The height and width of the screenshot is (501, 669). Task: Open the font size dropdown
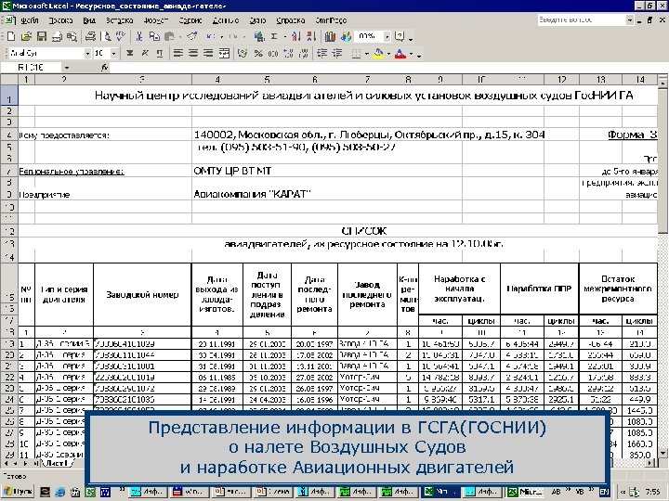coord(114,53)
